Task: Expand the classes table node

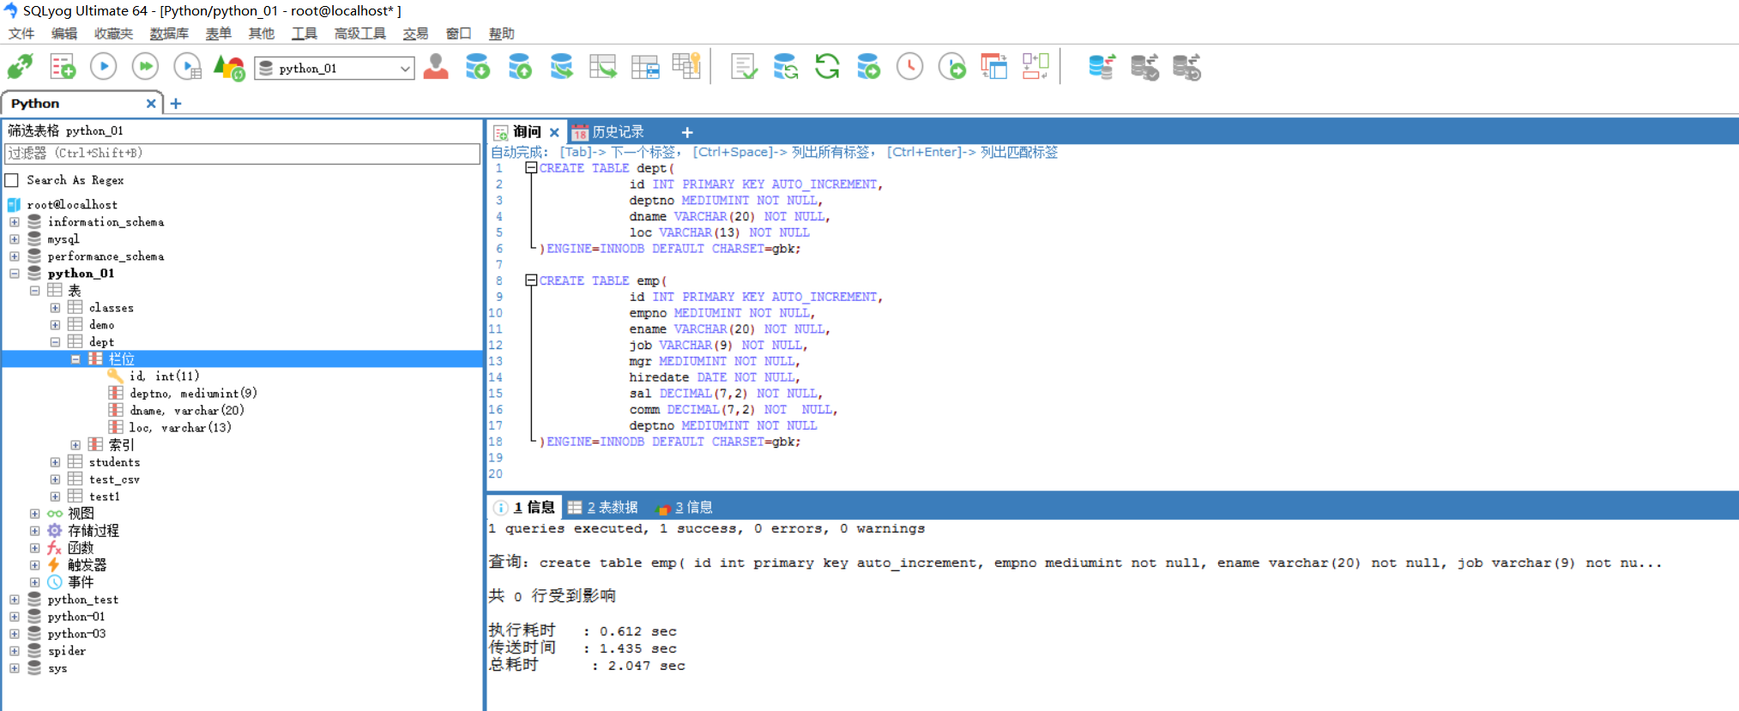Action: (x=55, y=308)
